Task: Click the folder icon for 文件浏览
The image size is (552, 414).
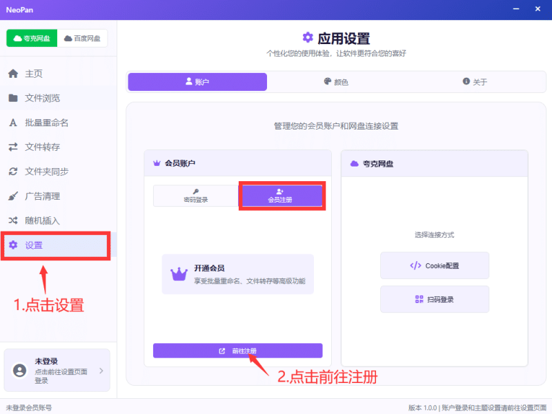Action: (x=13, y=98)
